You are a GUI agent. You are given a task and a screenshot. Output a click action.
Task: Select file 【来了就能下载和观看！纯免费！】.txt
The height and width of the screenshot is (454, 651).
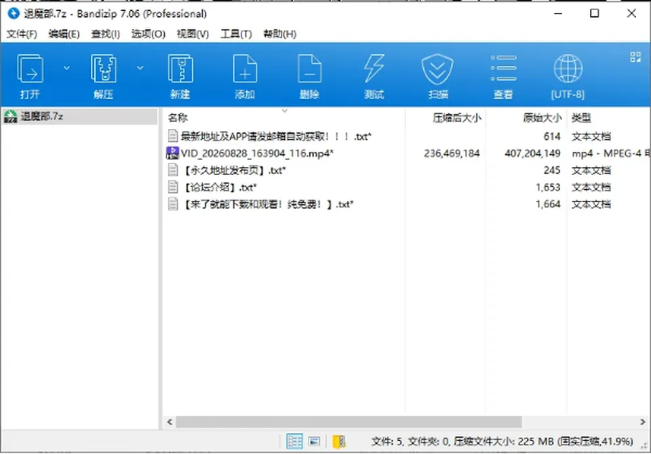pyautogui.click(x=267, y=204)
